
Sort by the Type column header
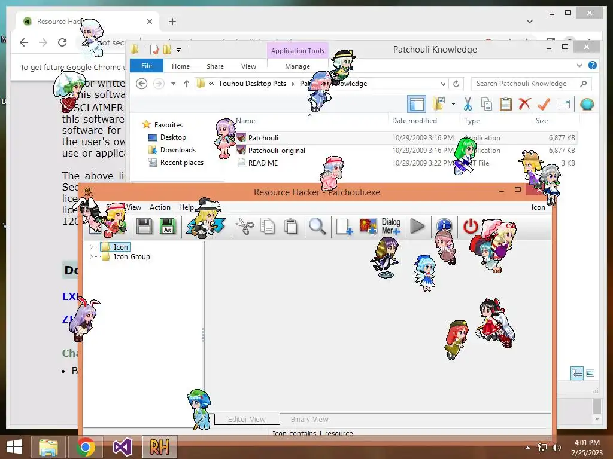coord(472,121)
